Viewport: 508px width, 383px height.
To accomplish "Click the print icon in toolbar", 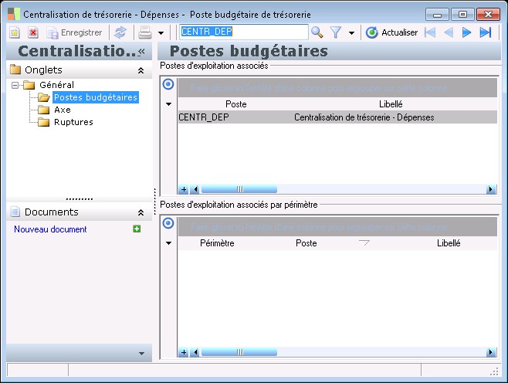I will (144, 32).
